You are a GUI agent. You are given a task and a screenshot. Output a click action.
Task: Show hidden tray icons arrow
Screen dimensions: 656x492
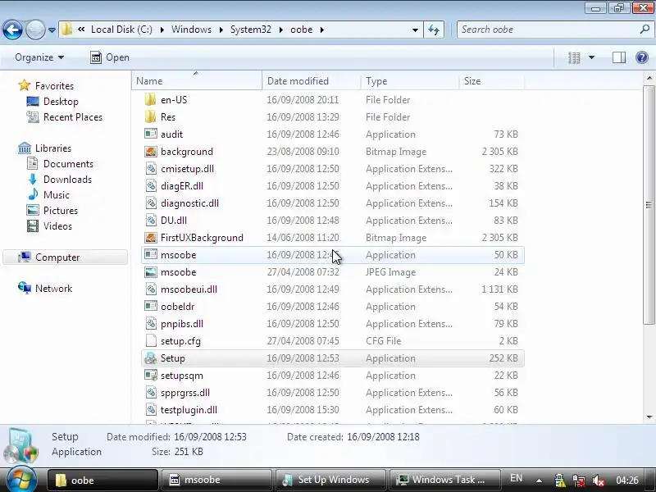click(x=540, y=481)
